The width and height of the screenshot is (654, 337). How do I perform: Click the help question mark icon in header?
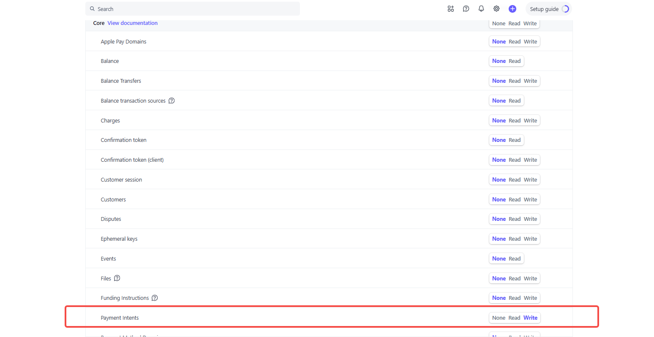pos(466,9)
